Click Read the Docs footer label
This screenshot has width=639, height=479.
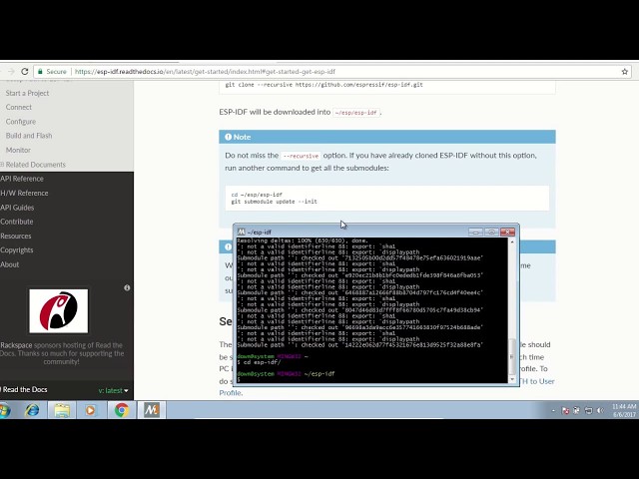[x=24, y=389]
